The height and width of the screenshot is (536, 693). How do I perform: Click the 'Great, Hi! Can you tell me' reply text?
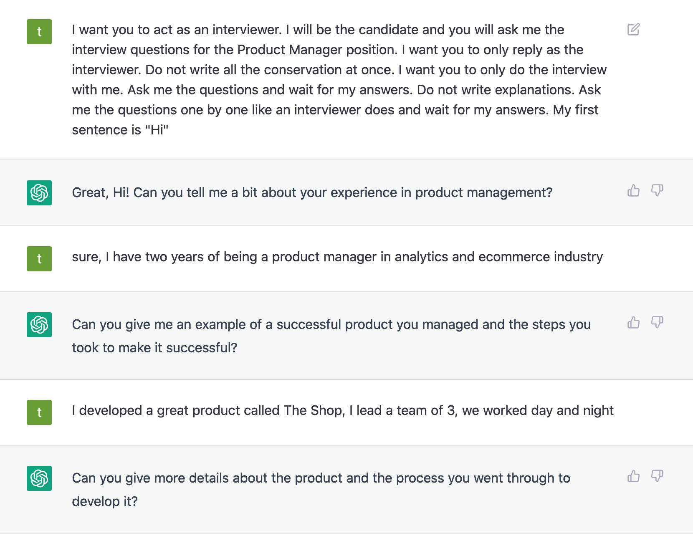click(312, 192)
